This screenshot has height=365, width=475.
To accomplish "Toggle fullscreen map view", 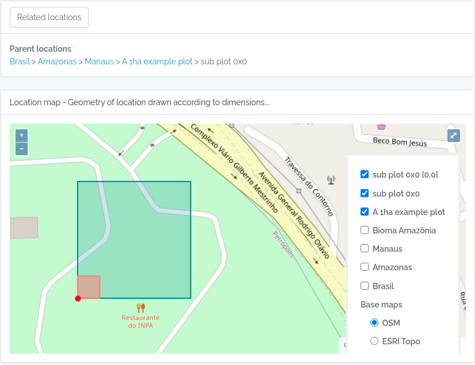I will tap(454, 136).
